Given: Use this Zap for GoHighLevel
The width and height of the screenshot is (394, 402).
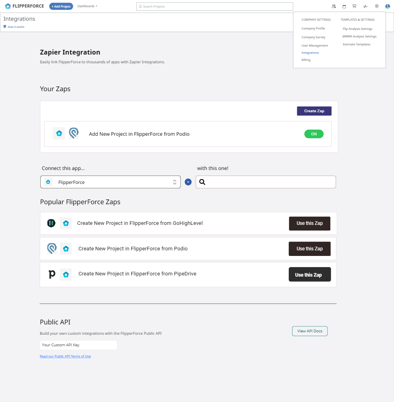Looking at the screenshot, I should point(310,224).
